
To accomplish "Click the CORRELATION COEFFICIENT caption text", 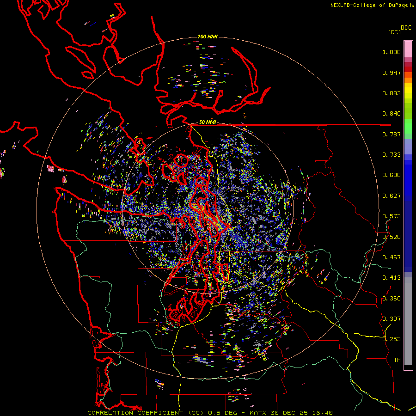I will point(135,413).
